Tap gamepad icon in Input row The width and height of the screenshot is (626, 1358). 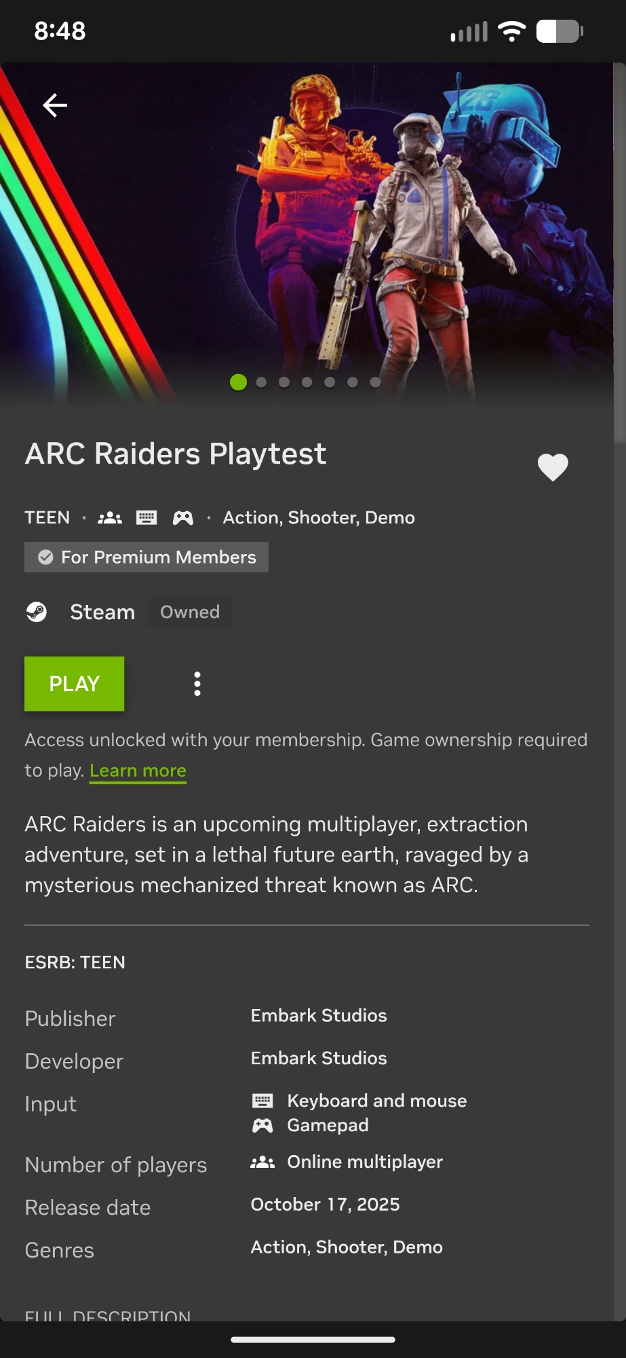(x=262, y=1126)
